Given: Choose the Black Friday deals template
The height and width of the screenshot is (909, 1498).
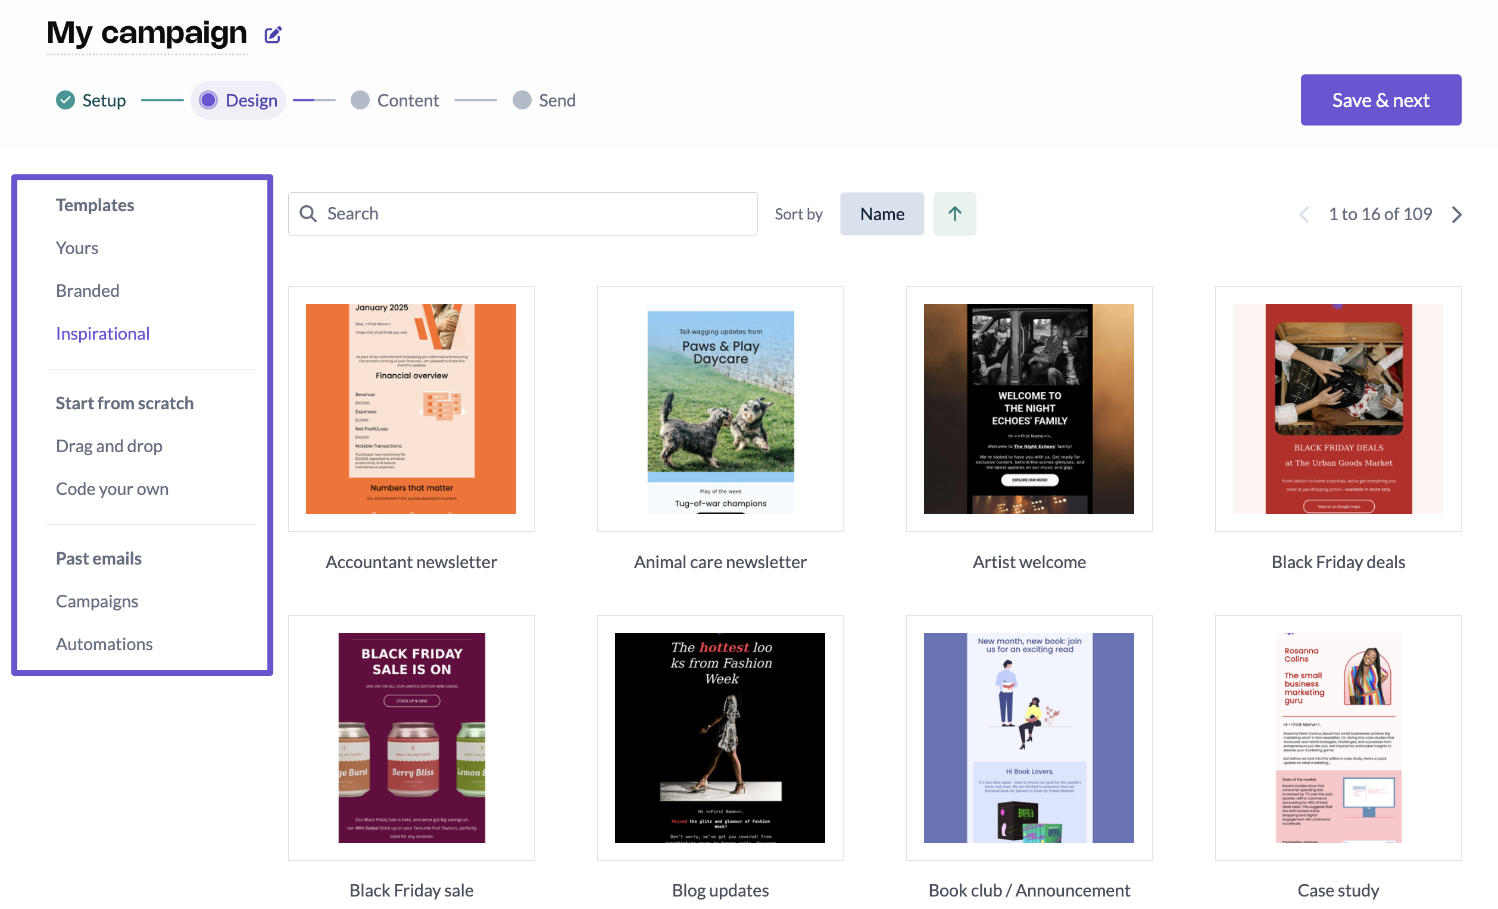Looking at the screenshot, I should [1337, 409].
